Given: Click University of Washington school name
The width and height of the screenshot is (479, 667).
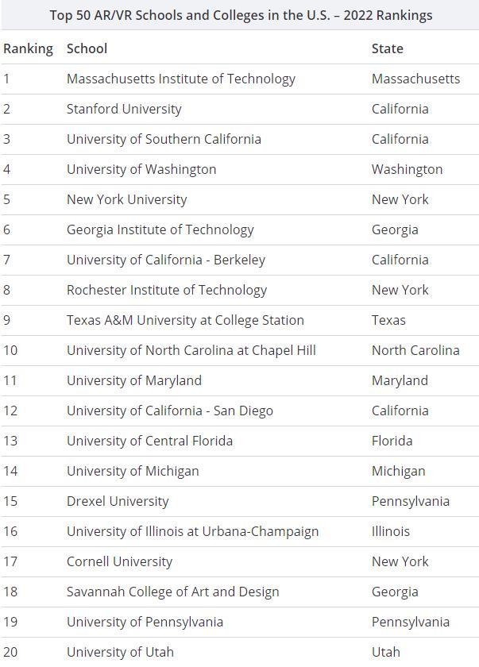Looking at the screenshot, I should [141, 169].
